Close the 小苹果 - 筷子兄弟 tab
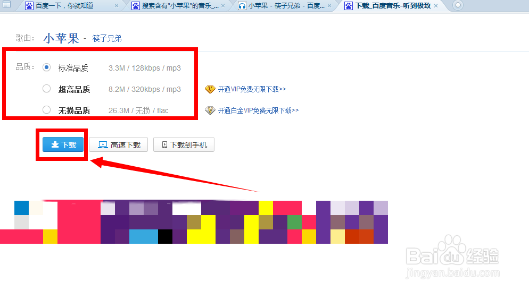529x291 pixels. click(x=329, y=6)
